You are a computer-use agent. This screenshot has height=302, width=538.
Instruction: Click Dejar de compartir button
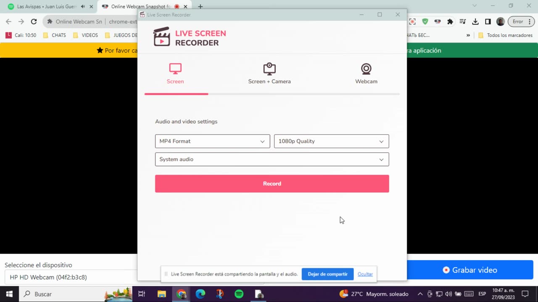point(327,274)
